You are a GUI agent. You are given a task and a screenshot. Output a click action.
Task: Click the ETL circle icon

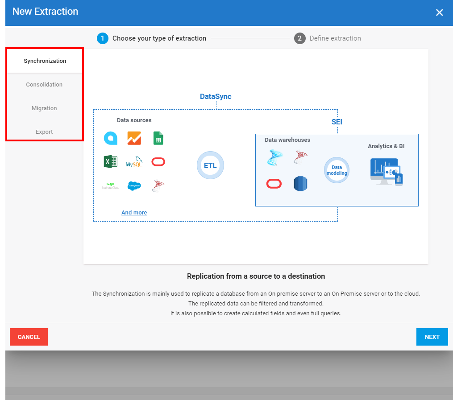coord(210,165)
